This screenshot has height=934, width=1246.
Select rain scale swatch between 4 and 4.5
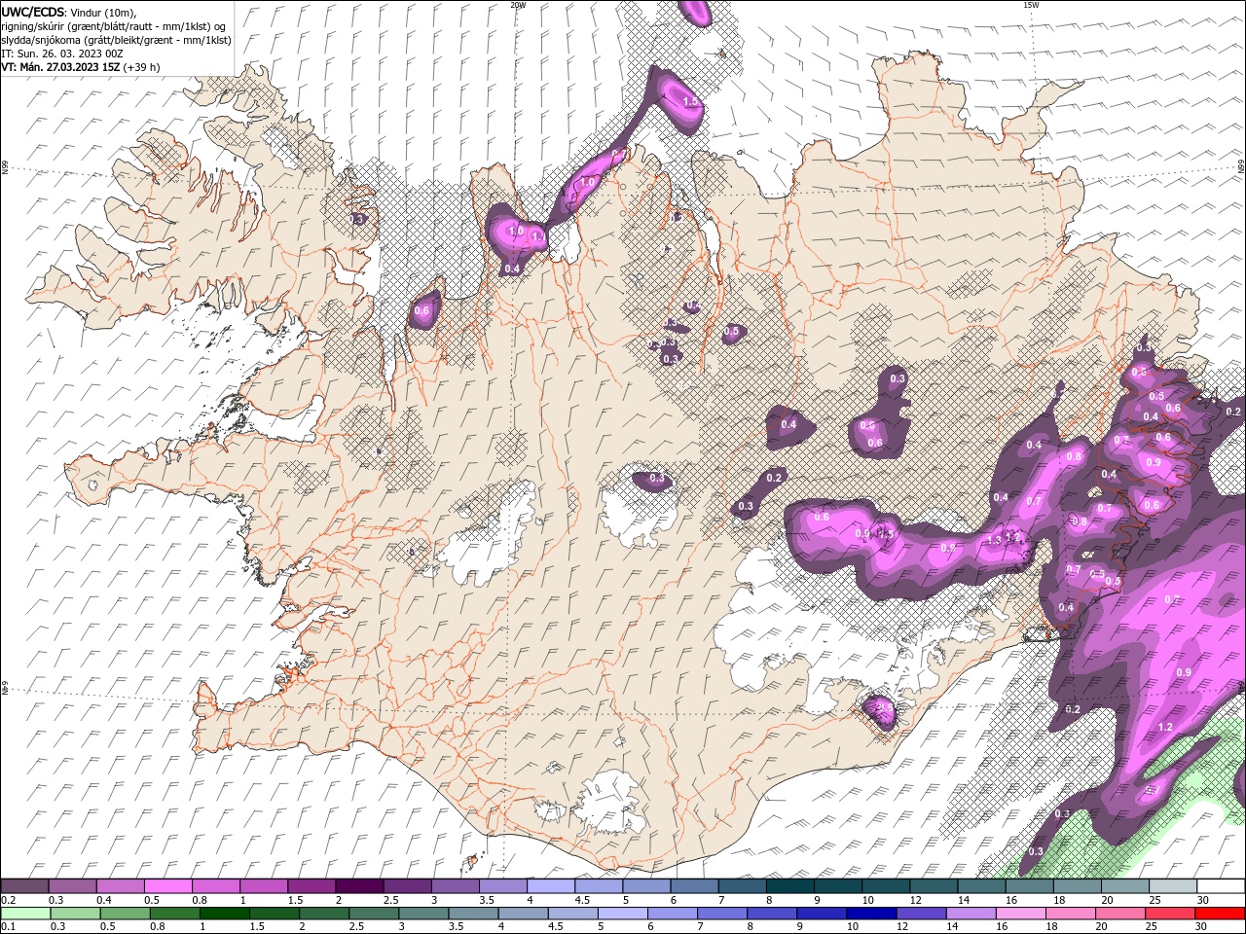[522, 913]
